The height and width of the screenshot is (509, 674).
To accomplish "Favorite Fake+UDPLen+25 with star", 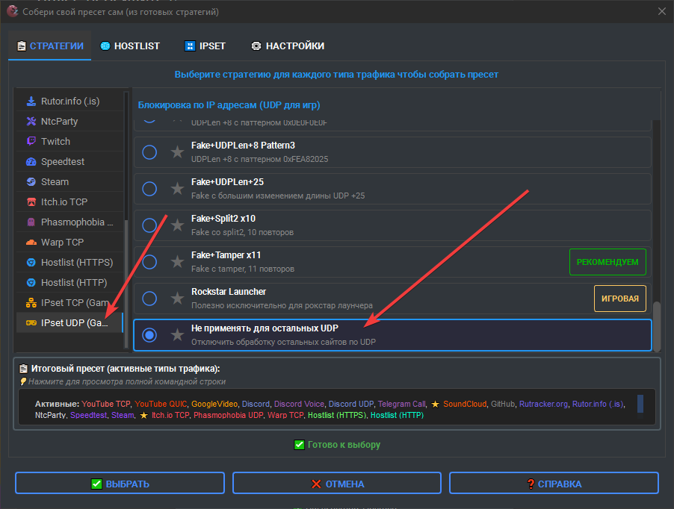I will click(x=177, y=188).
